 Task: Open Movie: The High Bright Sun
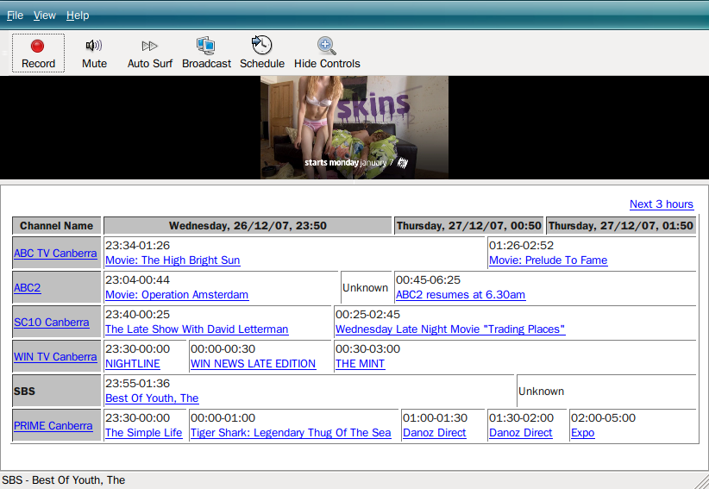tap(173, 260)
